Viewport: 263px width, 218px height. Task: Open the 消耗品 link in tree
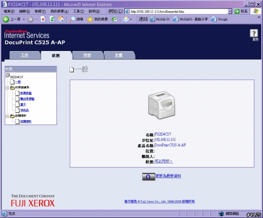(x=25, y=110)
